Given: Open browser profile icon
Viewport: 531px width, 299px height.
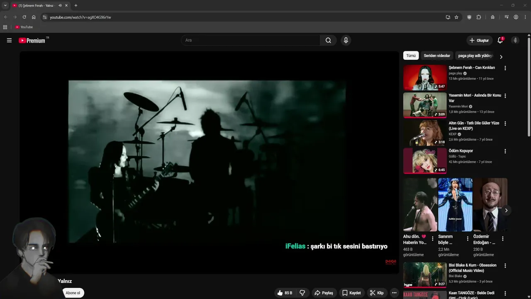Looking at the screenshot, I should pyautogui.click(x=516, y=17).
